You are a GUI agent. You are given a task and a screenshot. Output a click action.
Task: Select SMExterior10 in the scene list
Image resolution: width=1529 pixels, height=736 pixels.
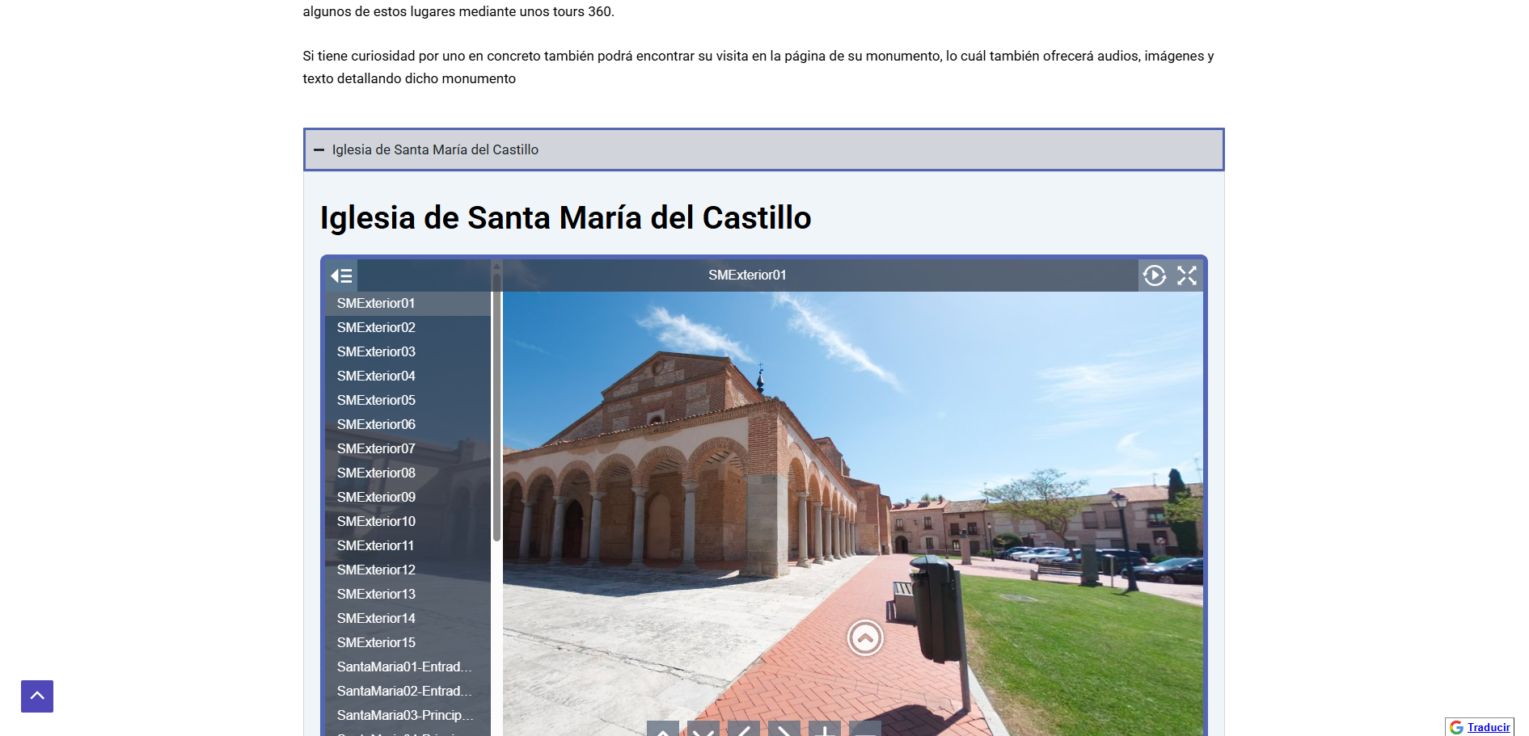tap(408, 521)
